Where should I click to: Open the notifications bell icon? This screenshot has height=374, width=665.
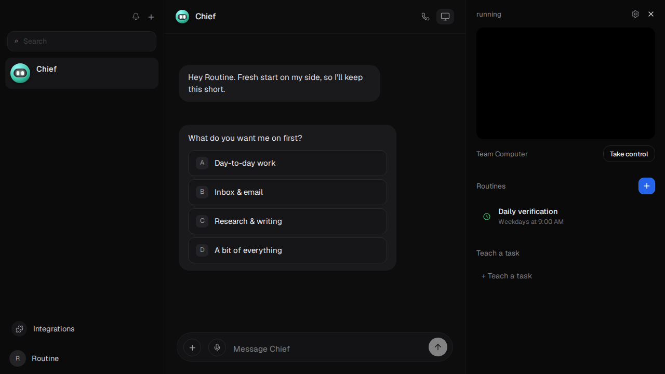(136, 17)
